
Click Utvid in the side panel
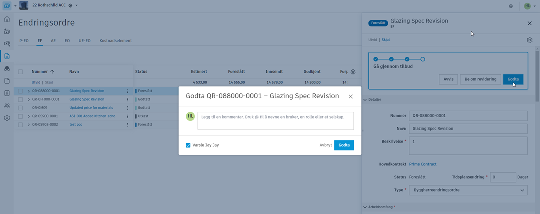(x=372, y=40)
